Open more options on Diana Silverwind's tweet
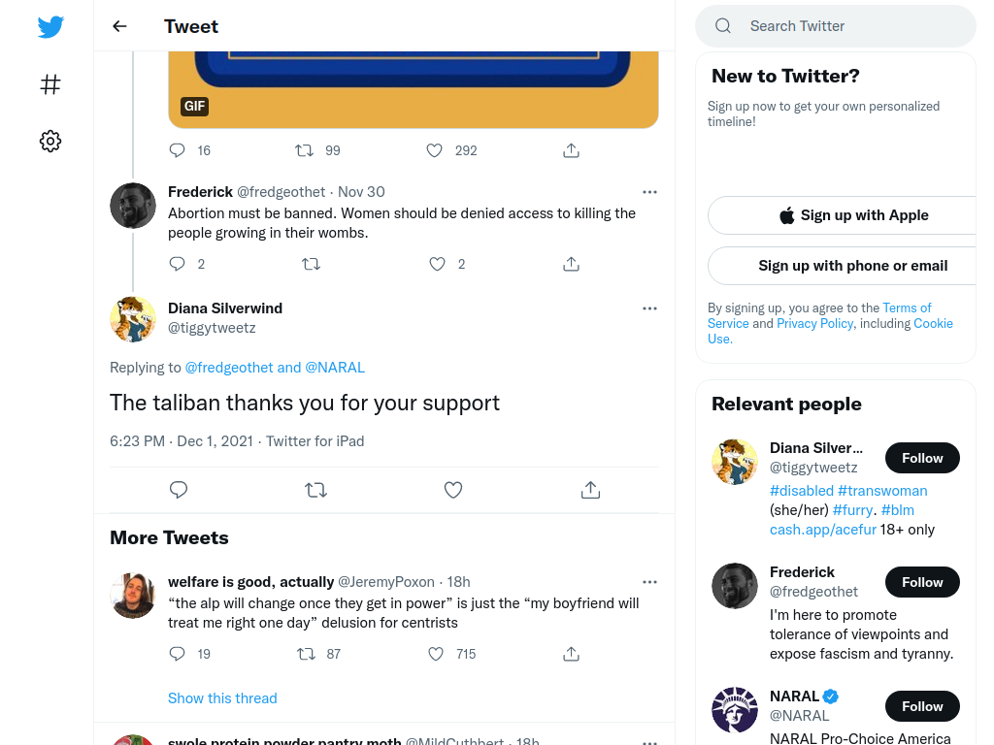The height and width of the screenshot is (745, 994). tap(649, 308)
